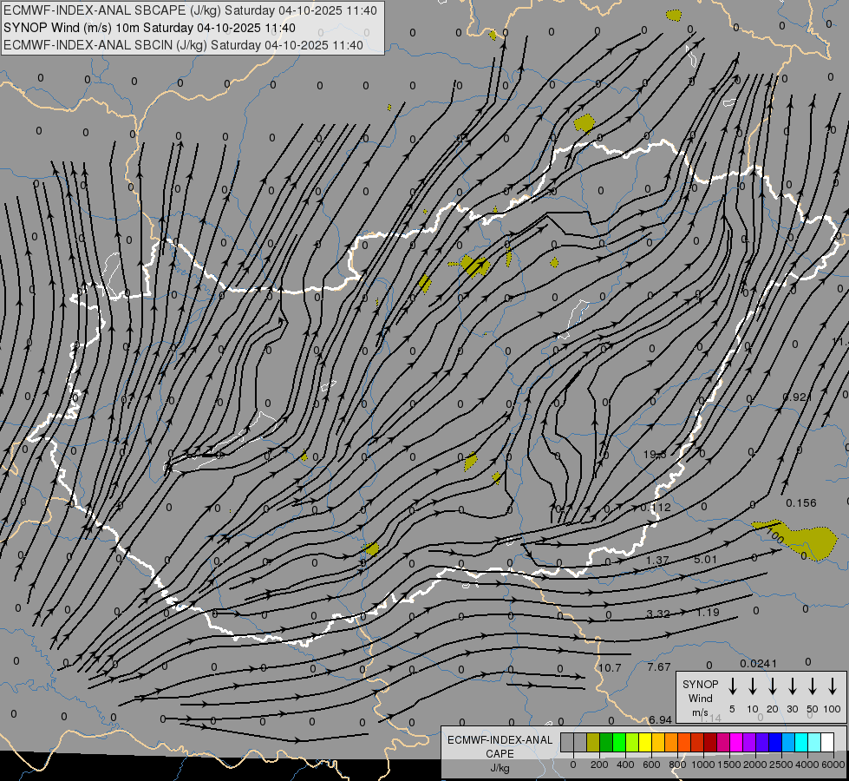Click the 2000 tick label on CAPE scale

755,765
